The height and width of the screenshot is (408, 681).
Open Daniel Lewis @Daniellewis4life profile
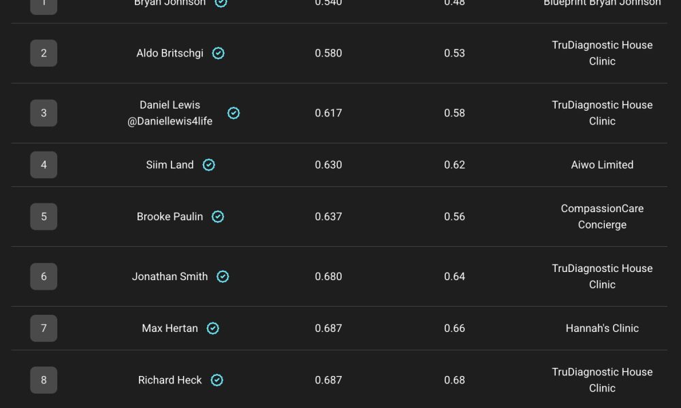pos(170,113)
